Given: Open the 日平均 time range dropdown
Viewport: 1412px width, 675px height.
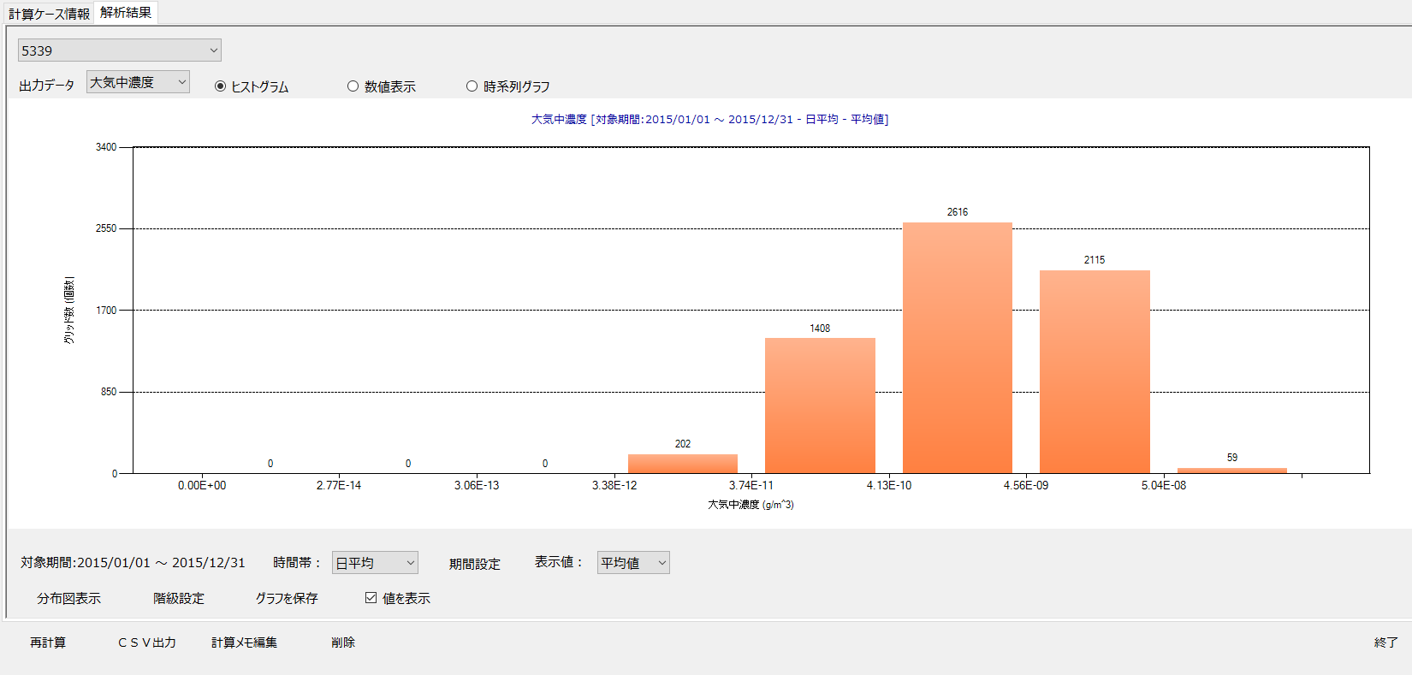Looking at the screenshot, I should (x=375, y=563).
